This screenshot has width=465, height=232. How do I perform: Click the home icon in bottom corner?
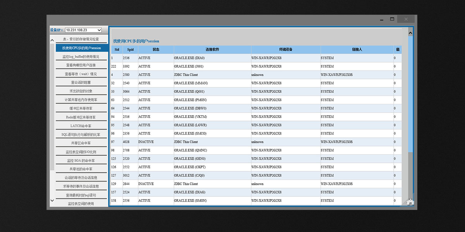point(410,201)
